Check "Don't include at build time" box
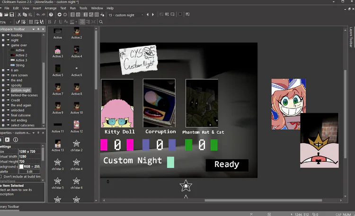 tap(0, 177)
